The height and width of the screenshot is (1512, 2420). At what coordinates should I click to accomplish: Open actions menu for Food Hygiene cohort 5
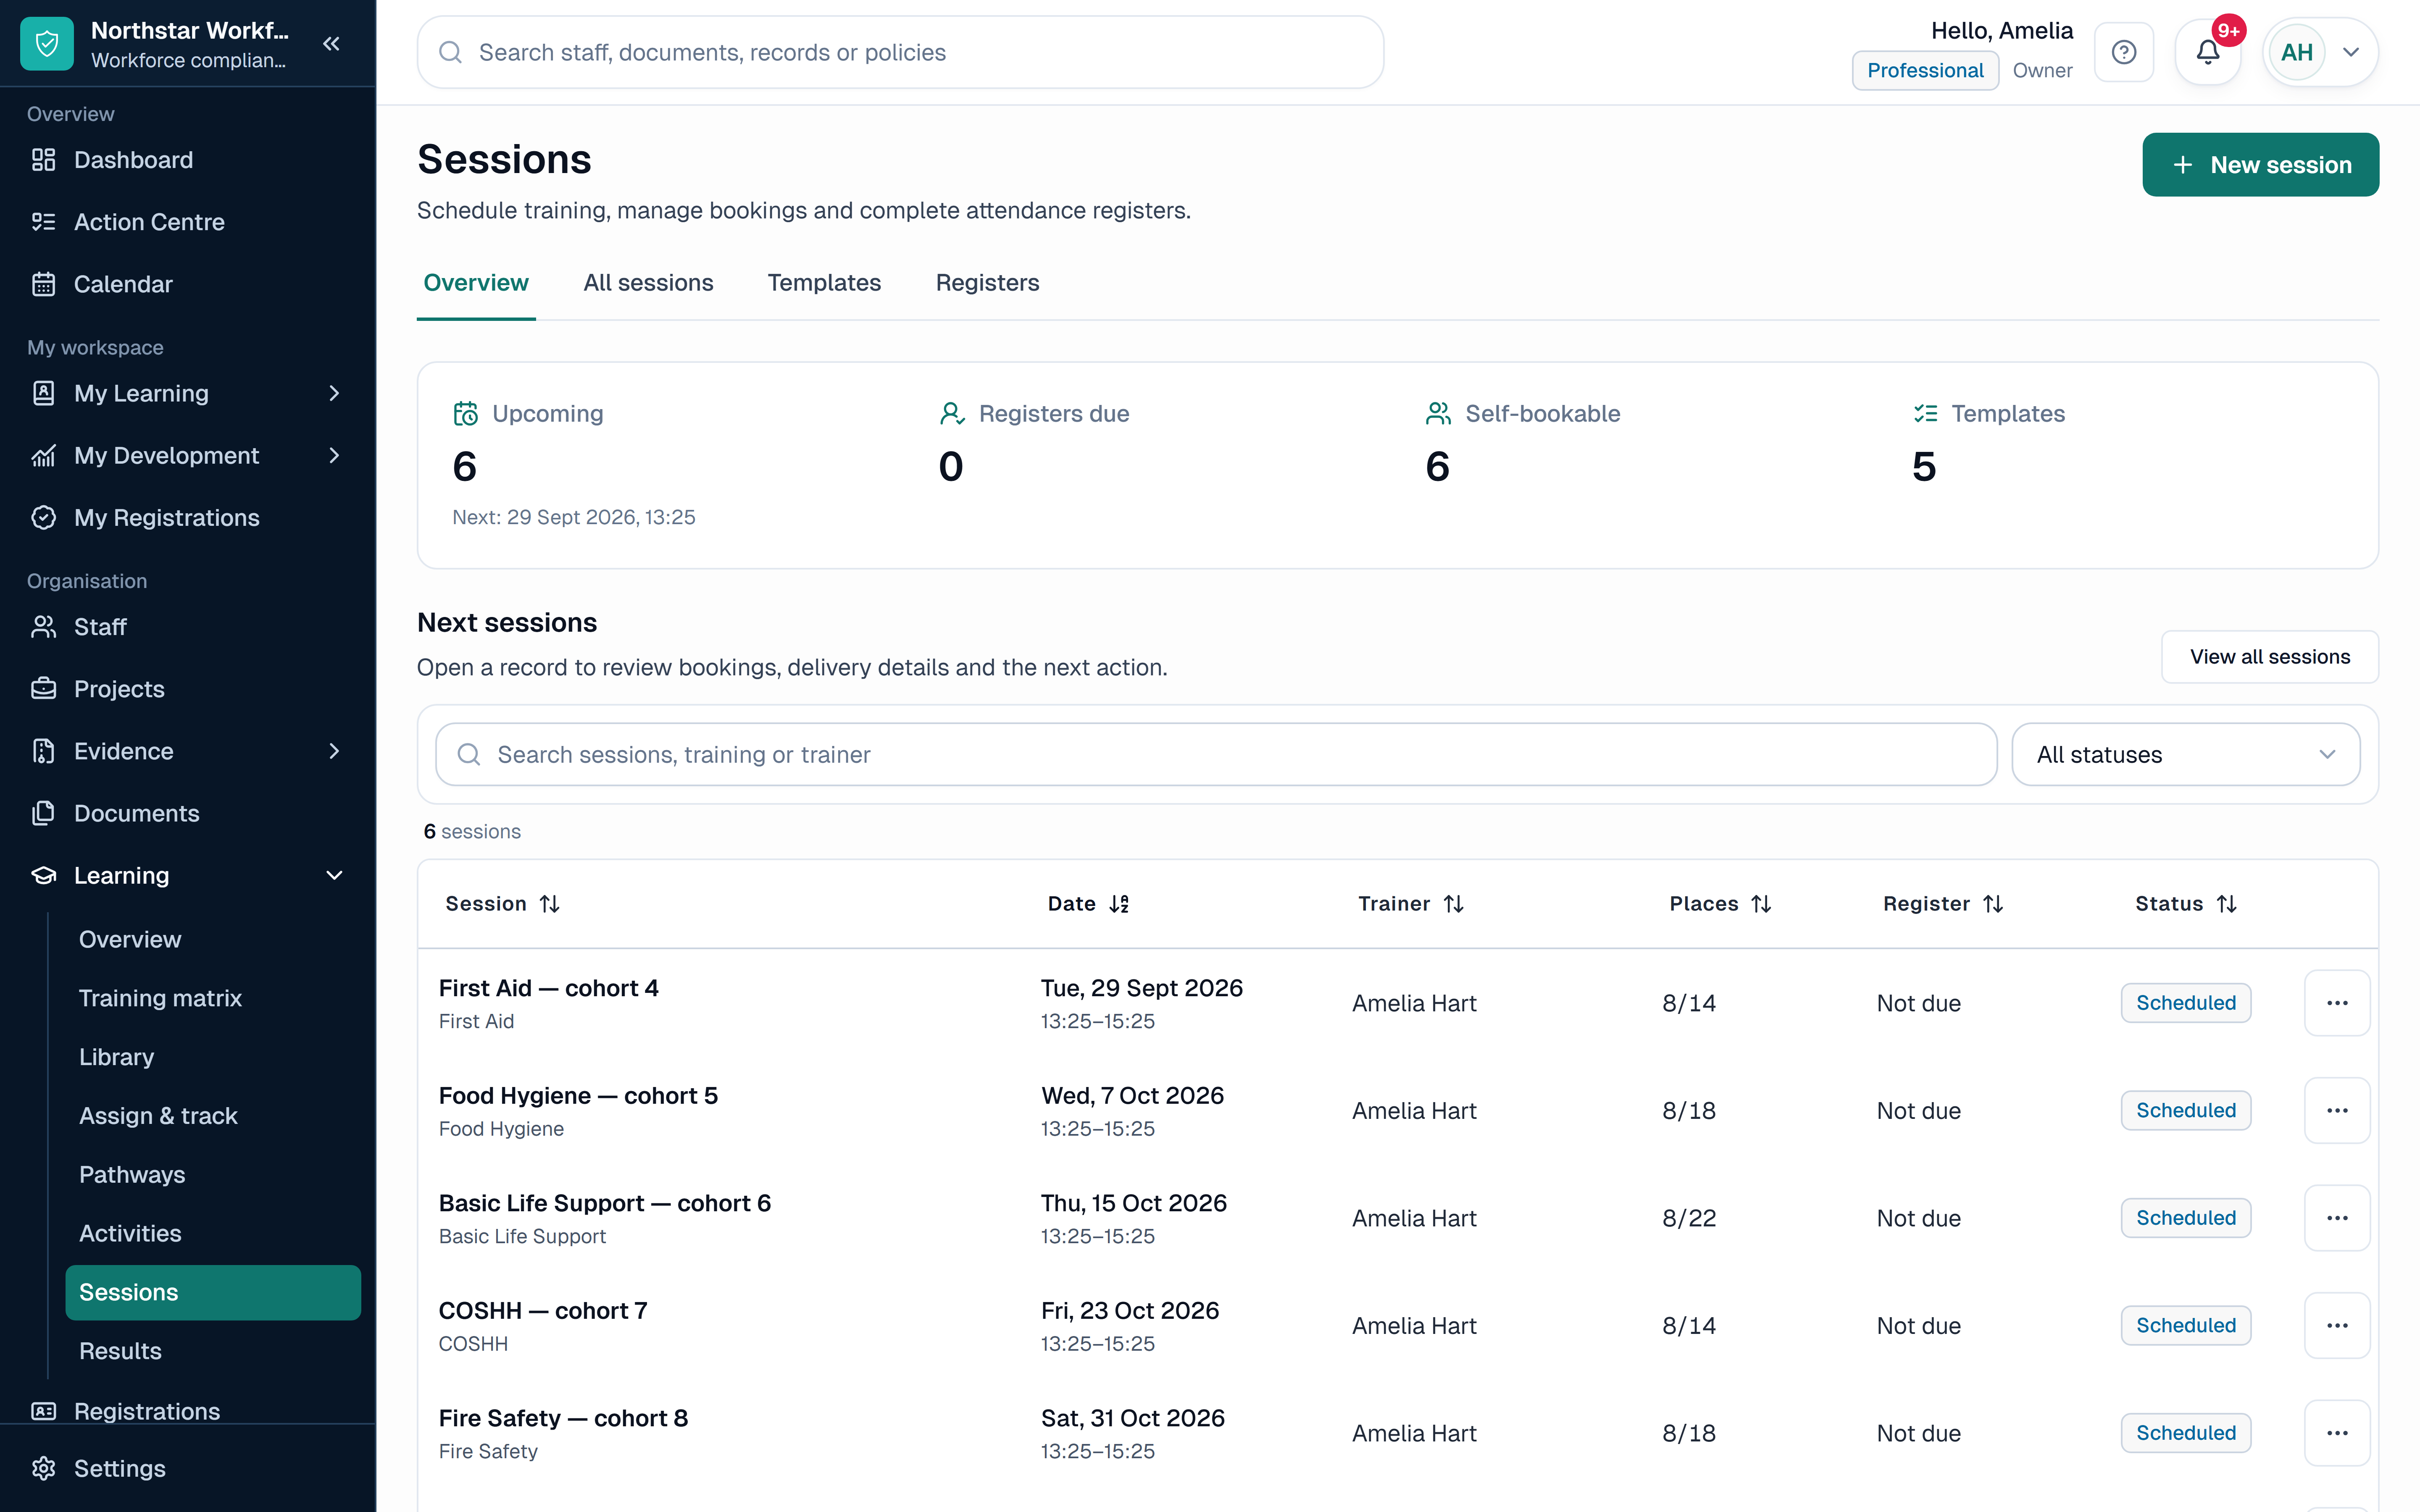2337,1110
